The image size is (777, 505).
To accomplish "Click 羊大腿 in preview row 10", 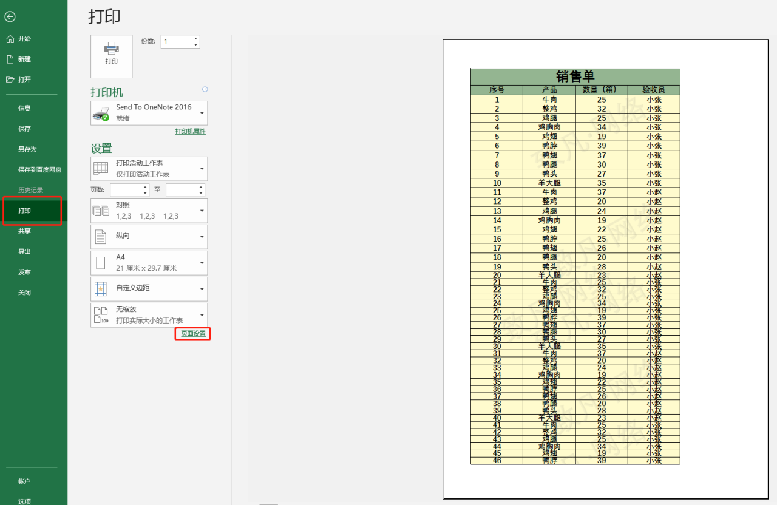I will coord(549,183).
